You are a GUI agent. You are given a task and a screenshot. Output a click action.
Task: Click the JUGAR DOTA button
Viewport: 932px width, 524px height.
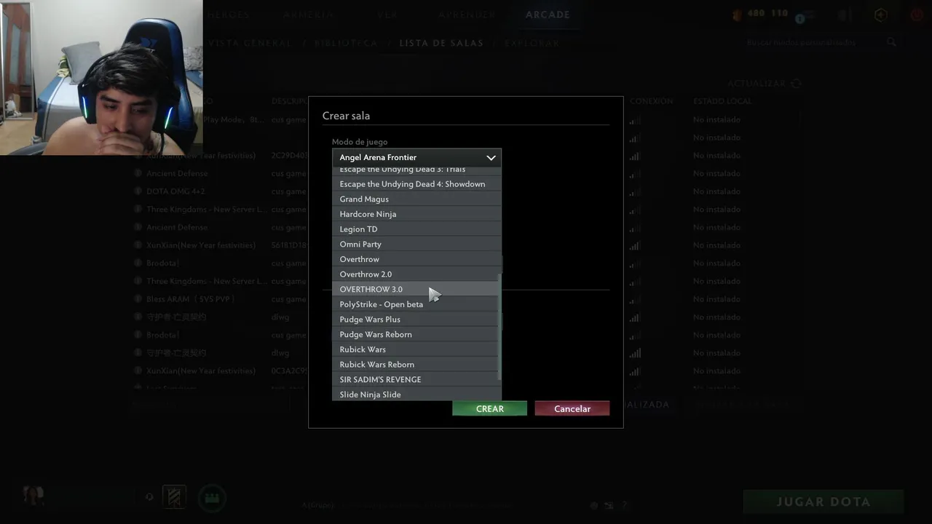824,502
